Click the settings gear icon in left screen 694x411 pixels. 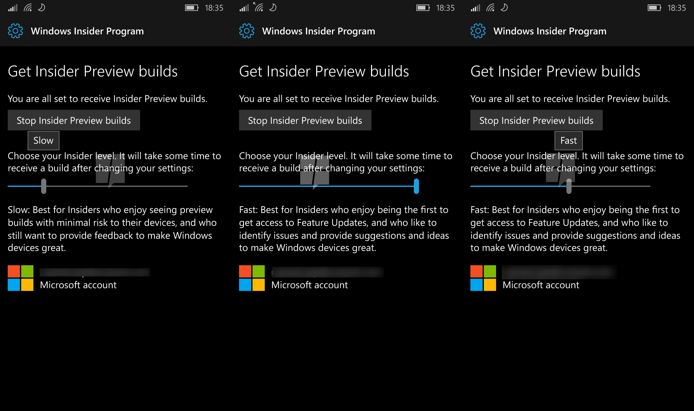15,31
